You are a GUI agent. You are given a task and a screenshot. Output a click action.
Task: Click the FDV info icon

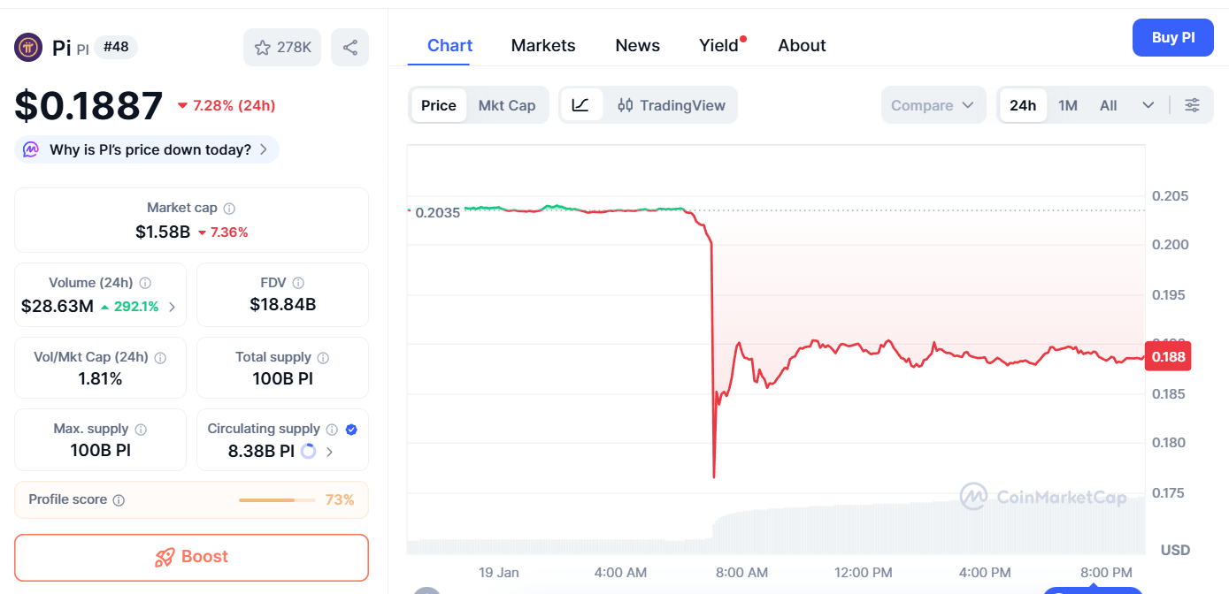click(x=298, y=283)
